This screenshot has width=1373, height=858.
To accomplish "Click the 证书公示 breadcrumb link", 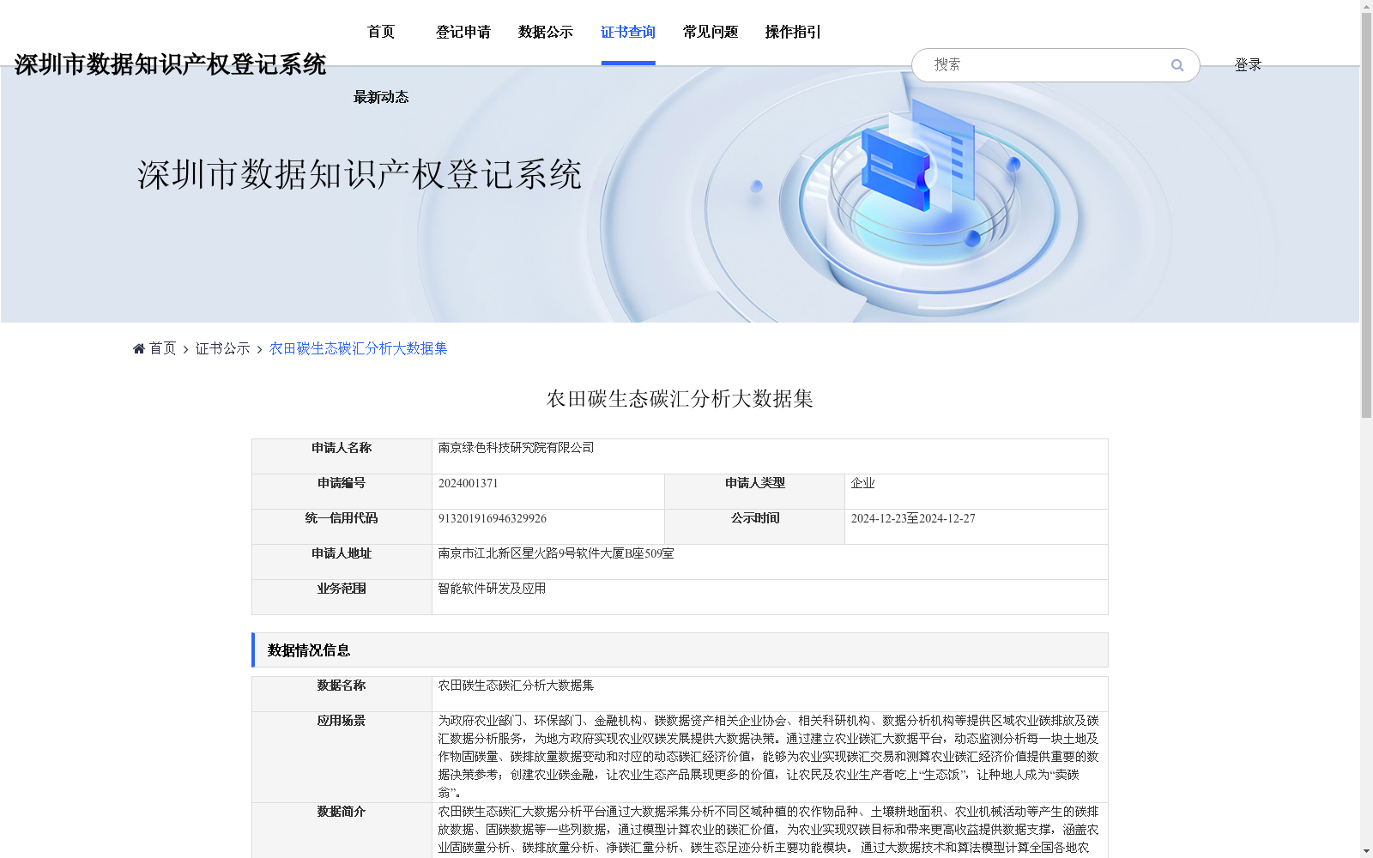I will coord(223,348).
